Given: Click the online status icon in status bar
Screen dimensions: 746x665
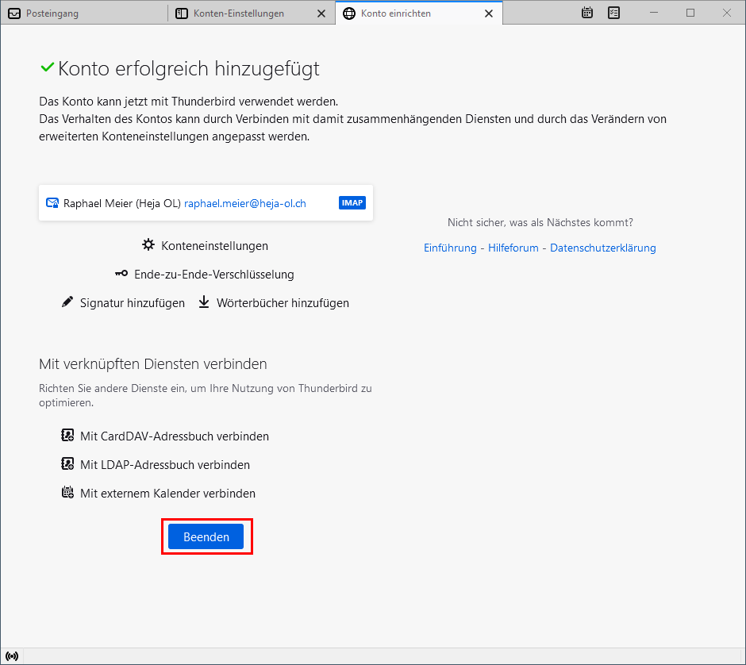Looking at the screenshot, I should [x=12, y=656].
